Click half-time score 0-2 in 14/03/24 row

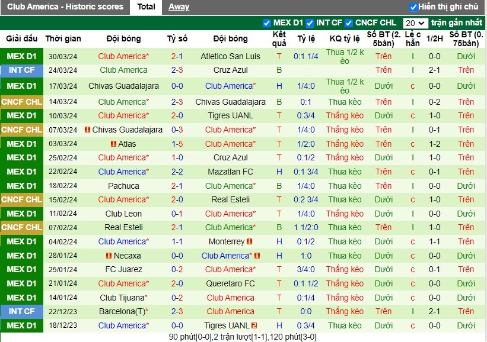[x=435, y=102]
